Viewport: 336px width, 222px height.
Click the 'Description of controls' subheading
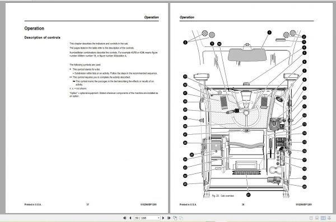point(42,37)
